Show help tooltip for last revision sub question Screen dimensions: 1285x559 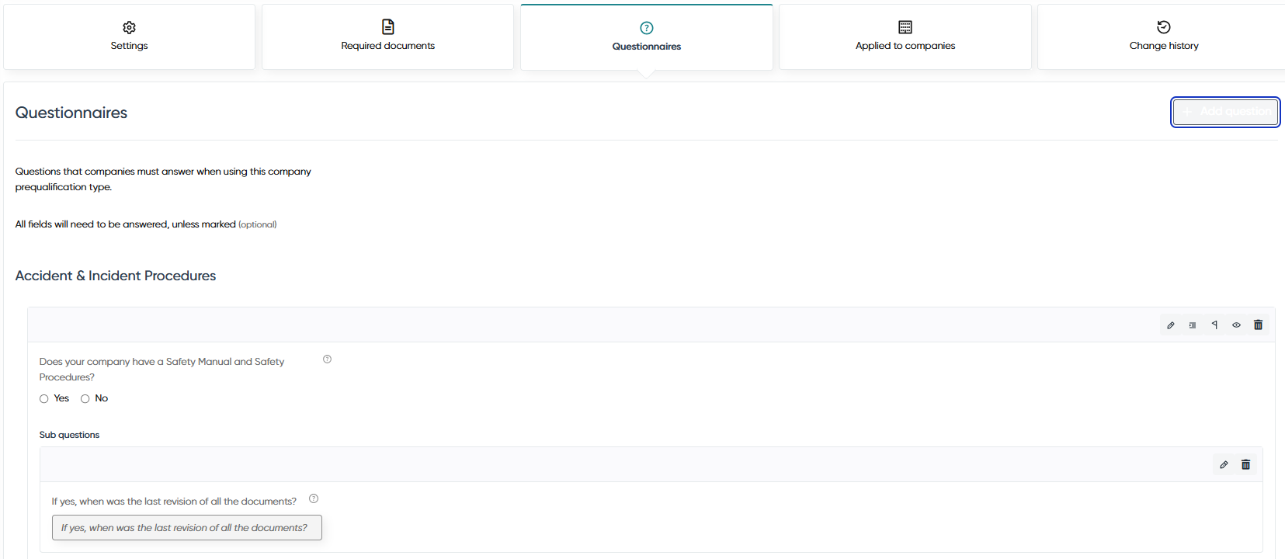point(314,499)
